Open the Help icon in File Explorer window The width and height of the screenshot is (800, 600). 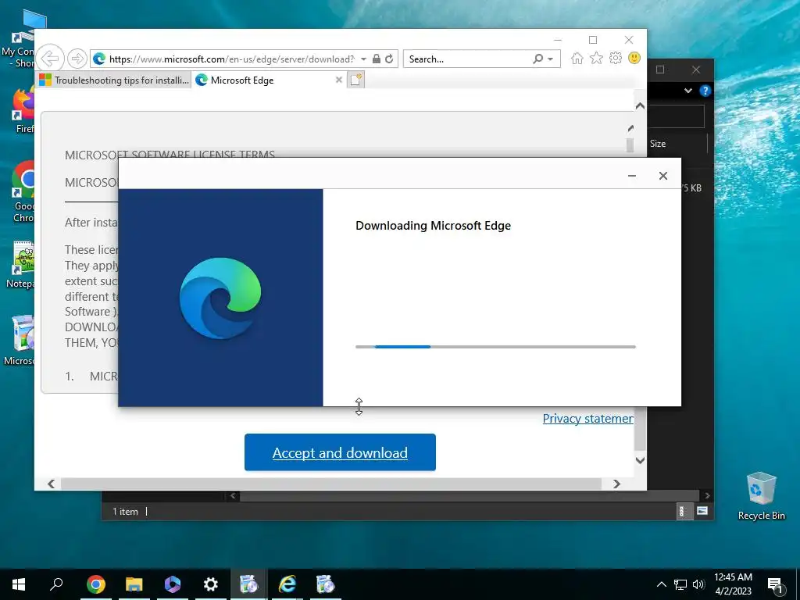point(705,91)
